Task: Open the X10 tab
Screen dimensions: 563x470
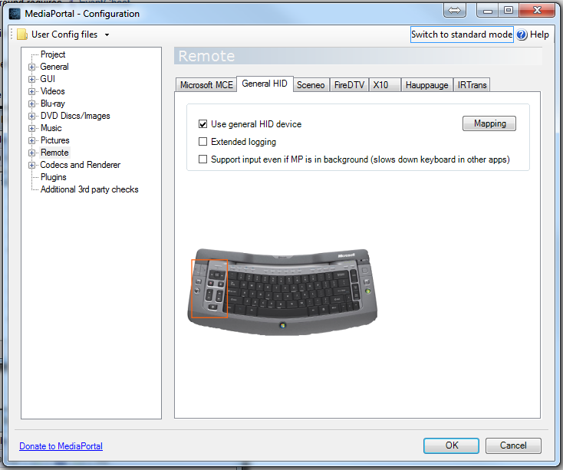Action: point(384,85)
